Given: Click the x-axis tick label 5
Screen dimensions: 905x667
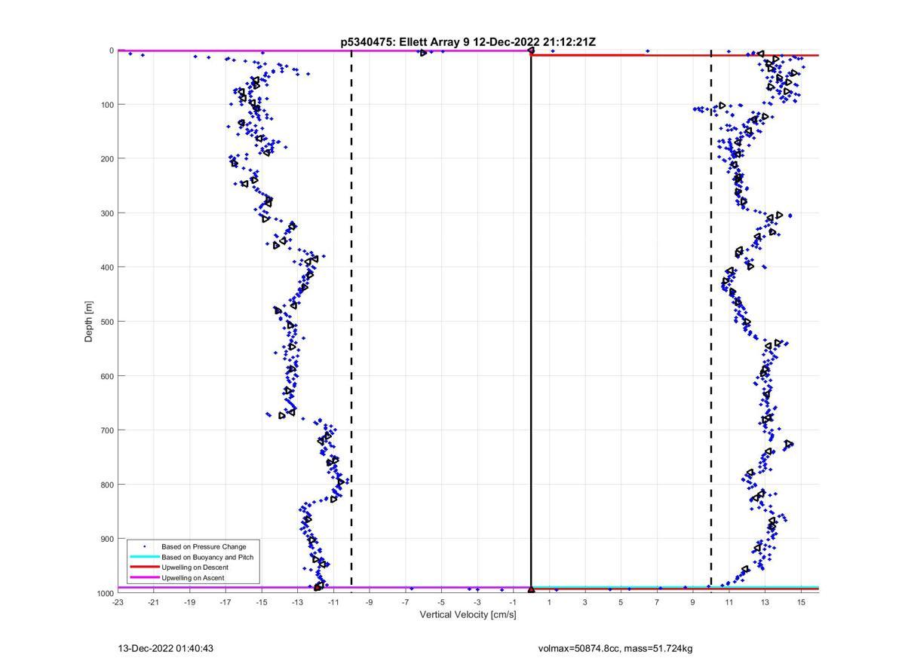Looking at the screenshot, I should click(621, 602).
